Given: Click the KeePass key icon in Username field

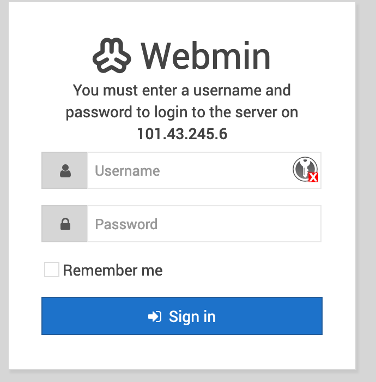Looking at the screenshot, I should (304, 168).
